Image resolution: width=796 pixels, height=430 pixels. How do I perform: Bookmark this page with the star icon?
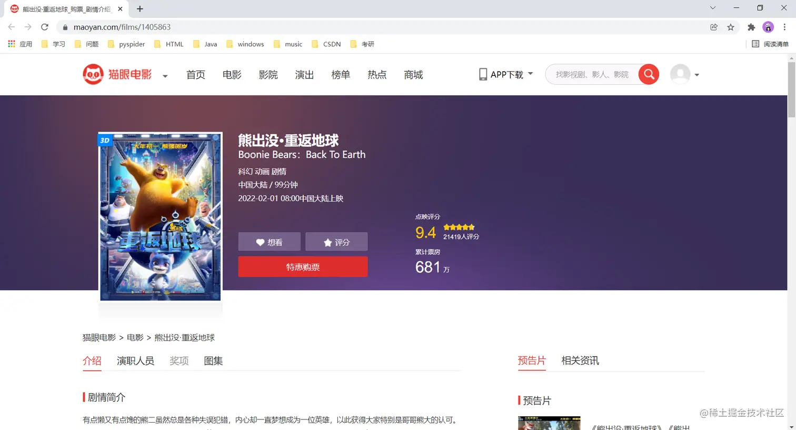tap(731, 27)
